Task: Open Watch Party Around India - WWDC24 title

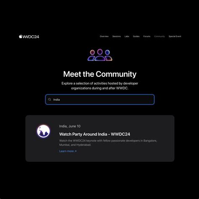Action: point(94,134)
